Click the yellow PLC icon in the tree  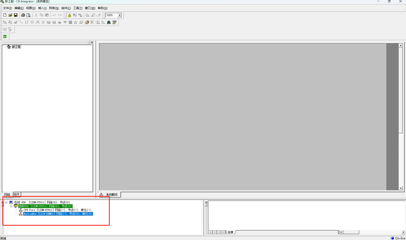tap(16, 206)
